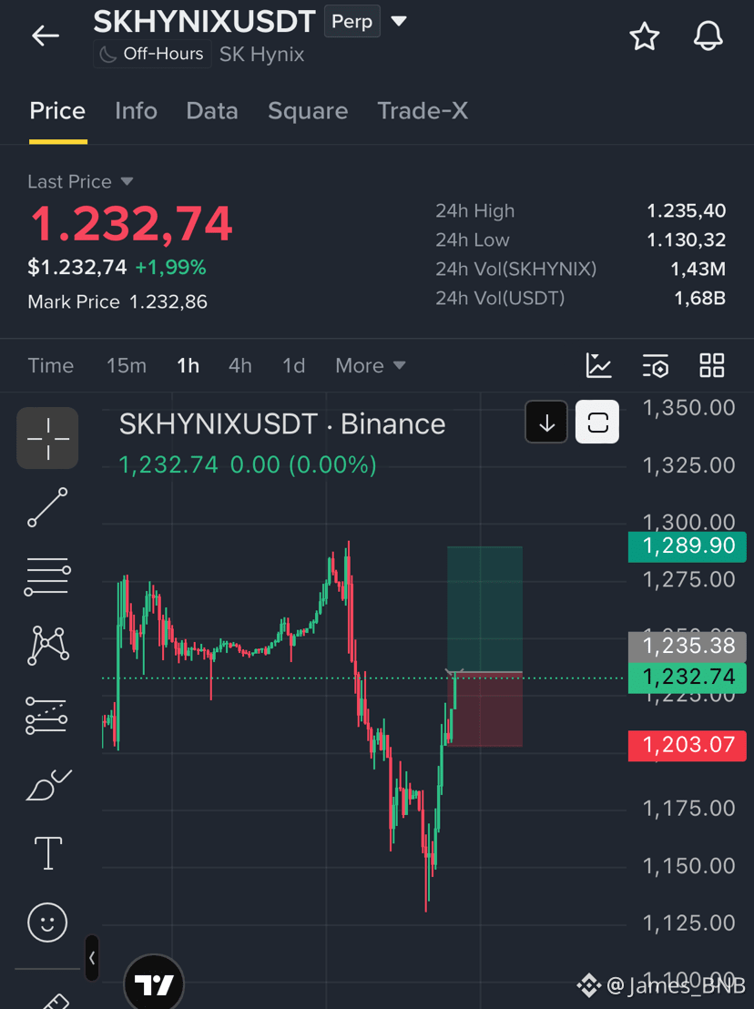Screen dimensions: 754x1009
Task: Switch to the Trade-X tab
Action: tap(422, 111)
